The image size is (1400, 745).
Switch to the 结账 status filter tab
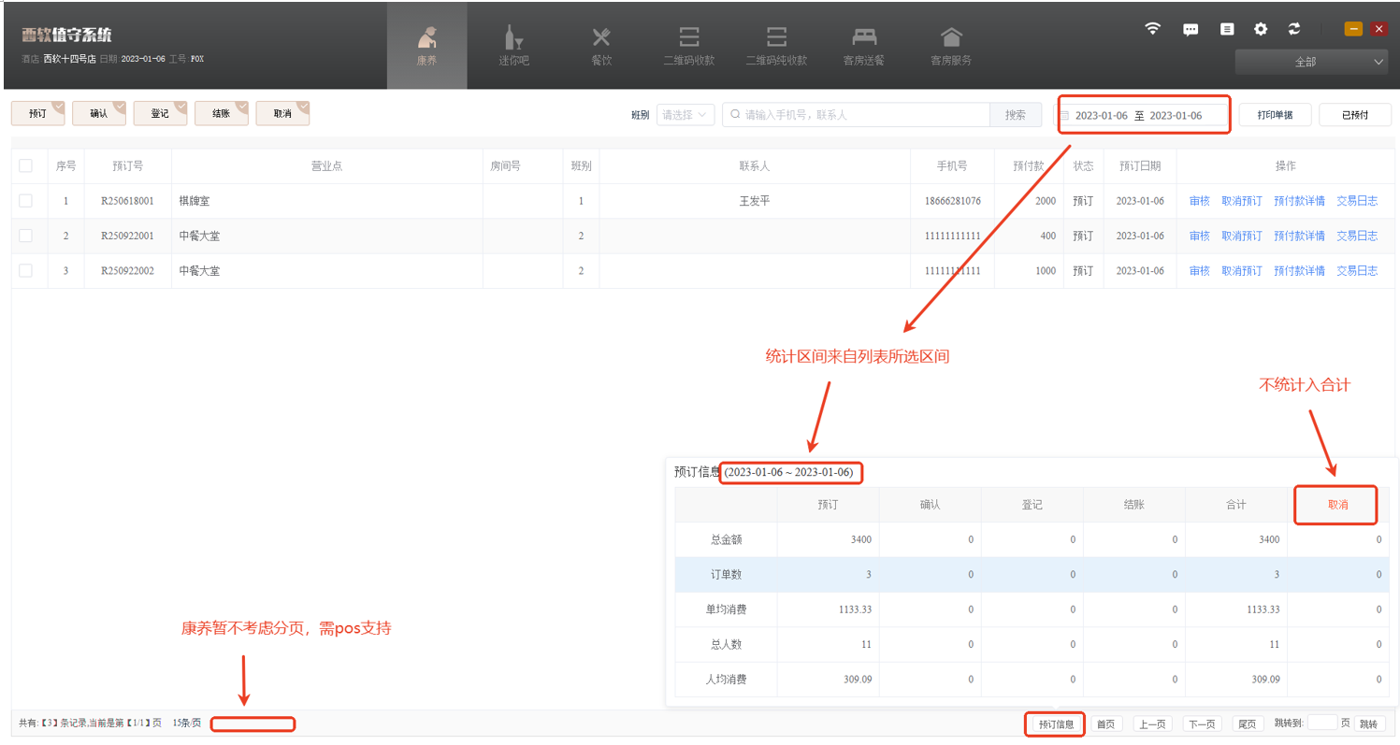click(x=222, y=113)
